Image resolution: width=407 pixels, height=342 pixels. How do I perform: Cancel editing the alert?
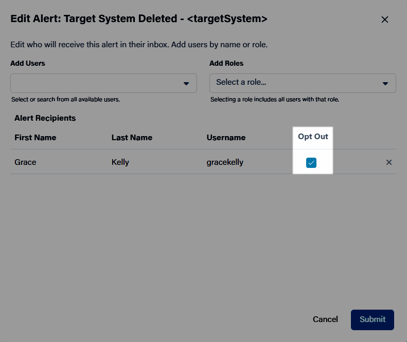[325, 319]
